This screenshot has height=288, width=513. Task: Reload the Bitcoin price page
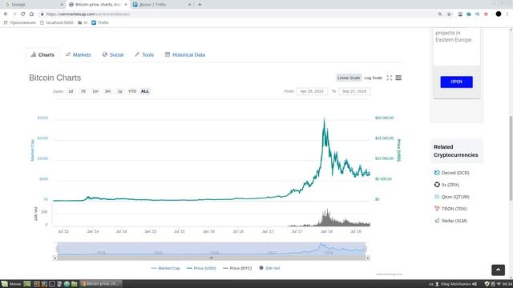point(23,14)
